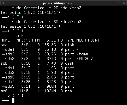Maximize the terminal with the up chevron
The height and width of the screenshot is (105, 127).
(118, 3)
